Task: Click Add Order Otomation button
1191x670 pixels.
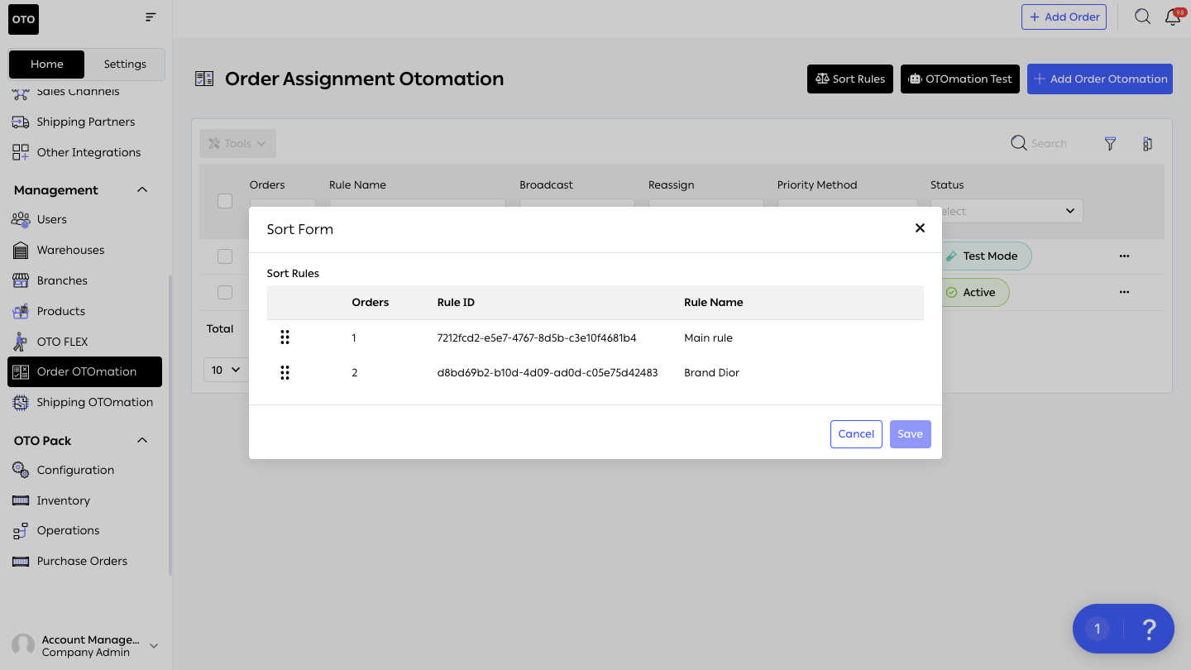Action: pos(1100,79)
